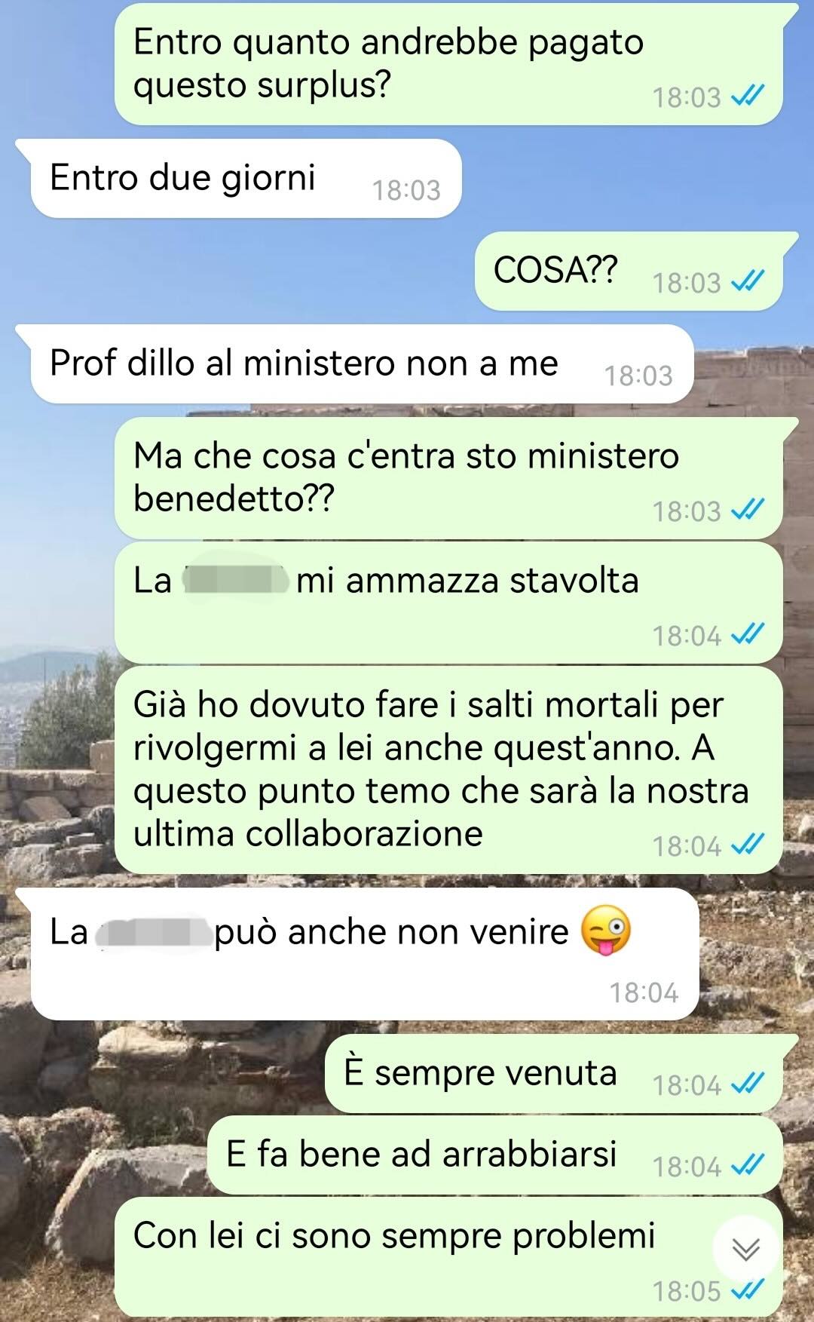Viewport: 814px width, 1322px height.
Task: Tap the 18:03 timestamp on 'Entro due giorni'
Action: (x=406, y=189)
